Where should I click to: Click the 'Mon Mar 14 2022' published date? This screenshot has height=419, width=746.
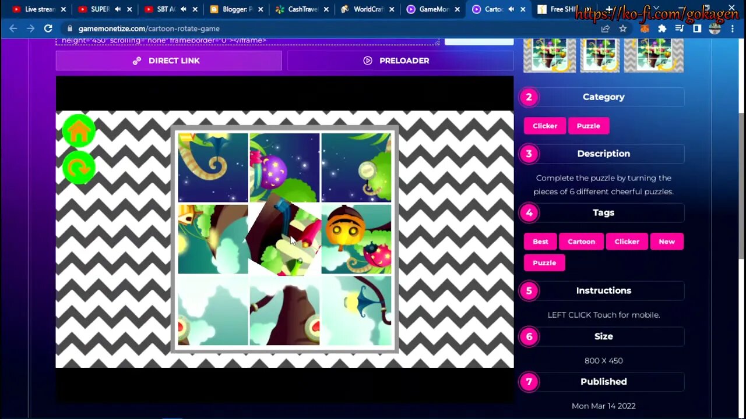coord(603,406)
